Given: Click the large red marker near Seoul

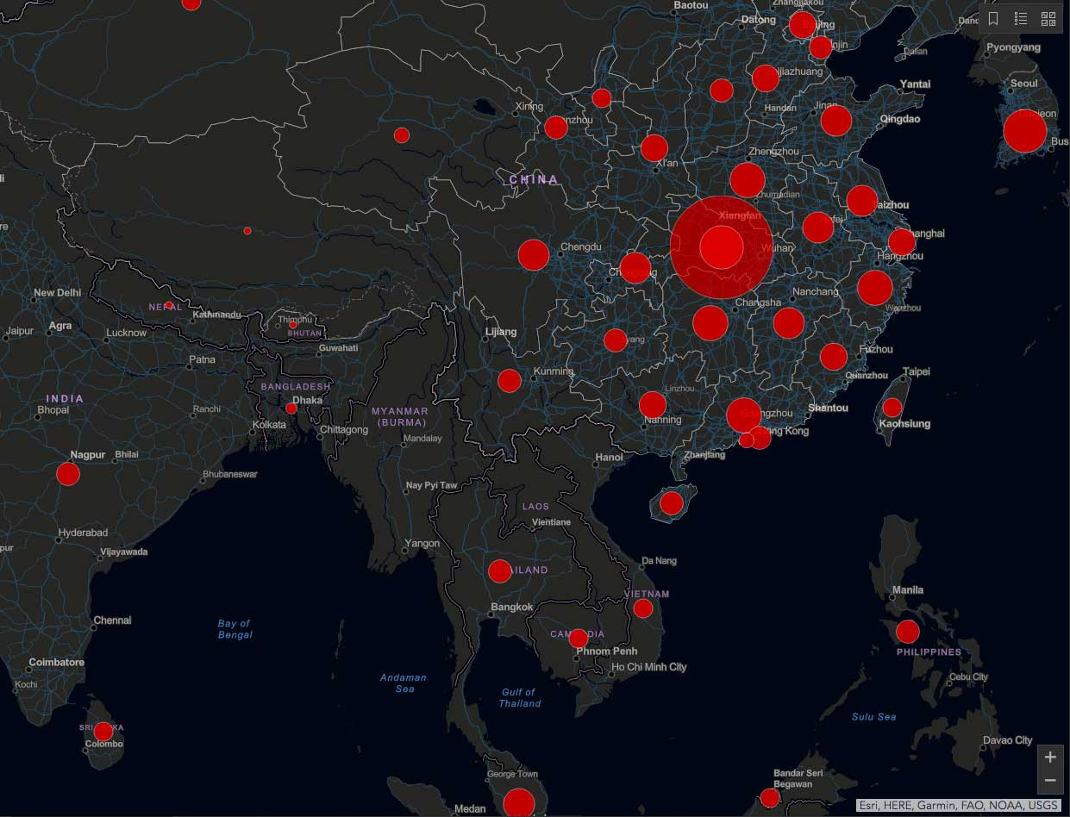Looking at the screenshot, I should pyautogui.click(x=1024, y=131).
